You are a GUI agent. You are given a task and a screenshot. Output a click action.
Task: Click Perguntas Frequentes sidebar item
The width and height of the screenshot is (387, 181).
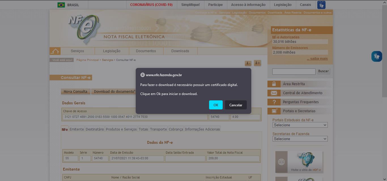[x=300, y=102]
